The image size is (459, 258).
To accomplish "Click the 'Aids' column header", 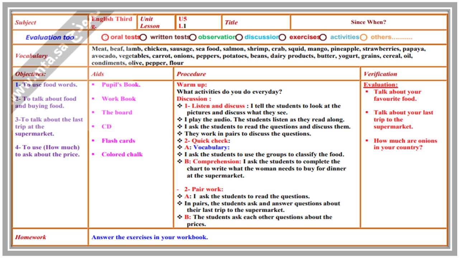I will tap(98, 74).
